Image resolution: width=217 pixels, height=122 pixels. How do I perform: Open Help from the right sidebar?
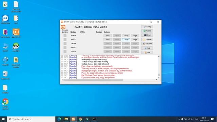(147, 48)
